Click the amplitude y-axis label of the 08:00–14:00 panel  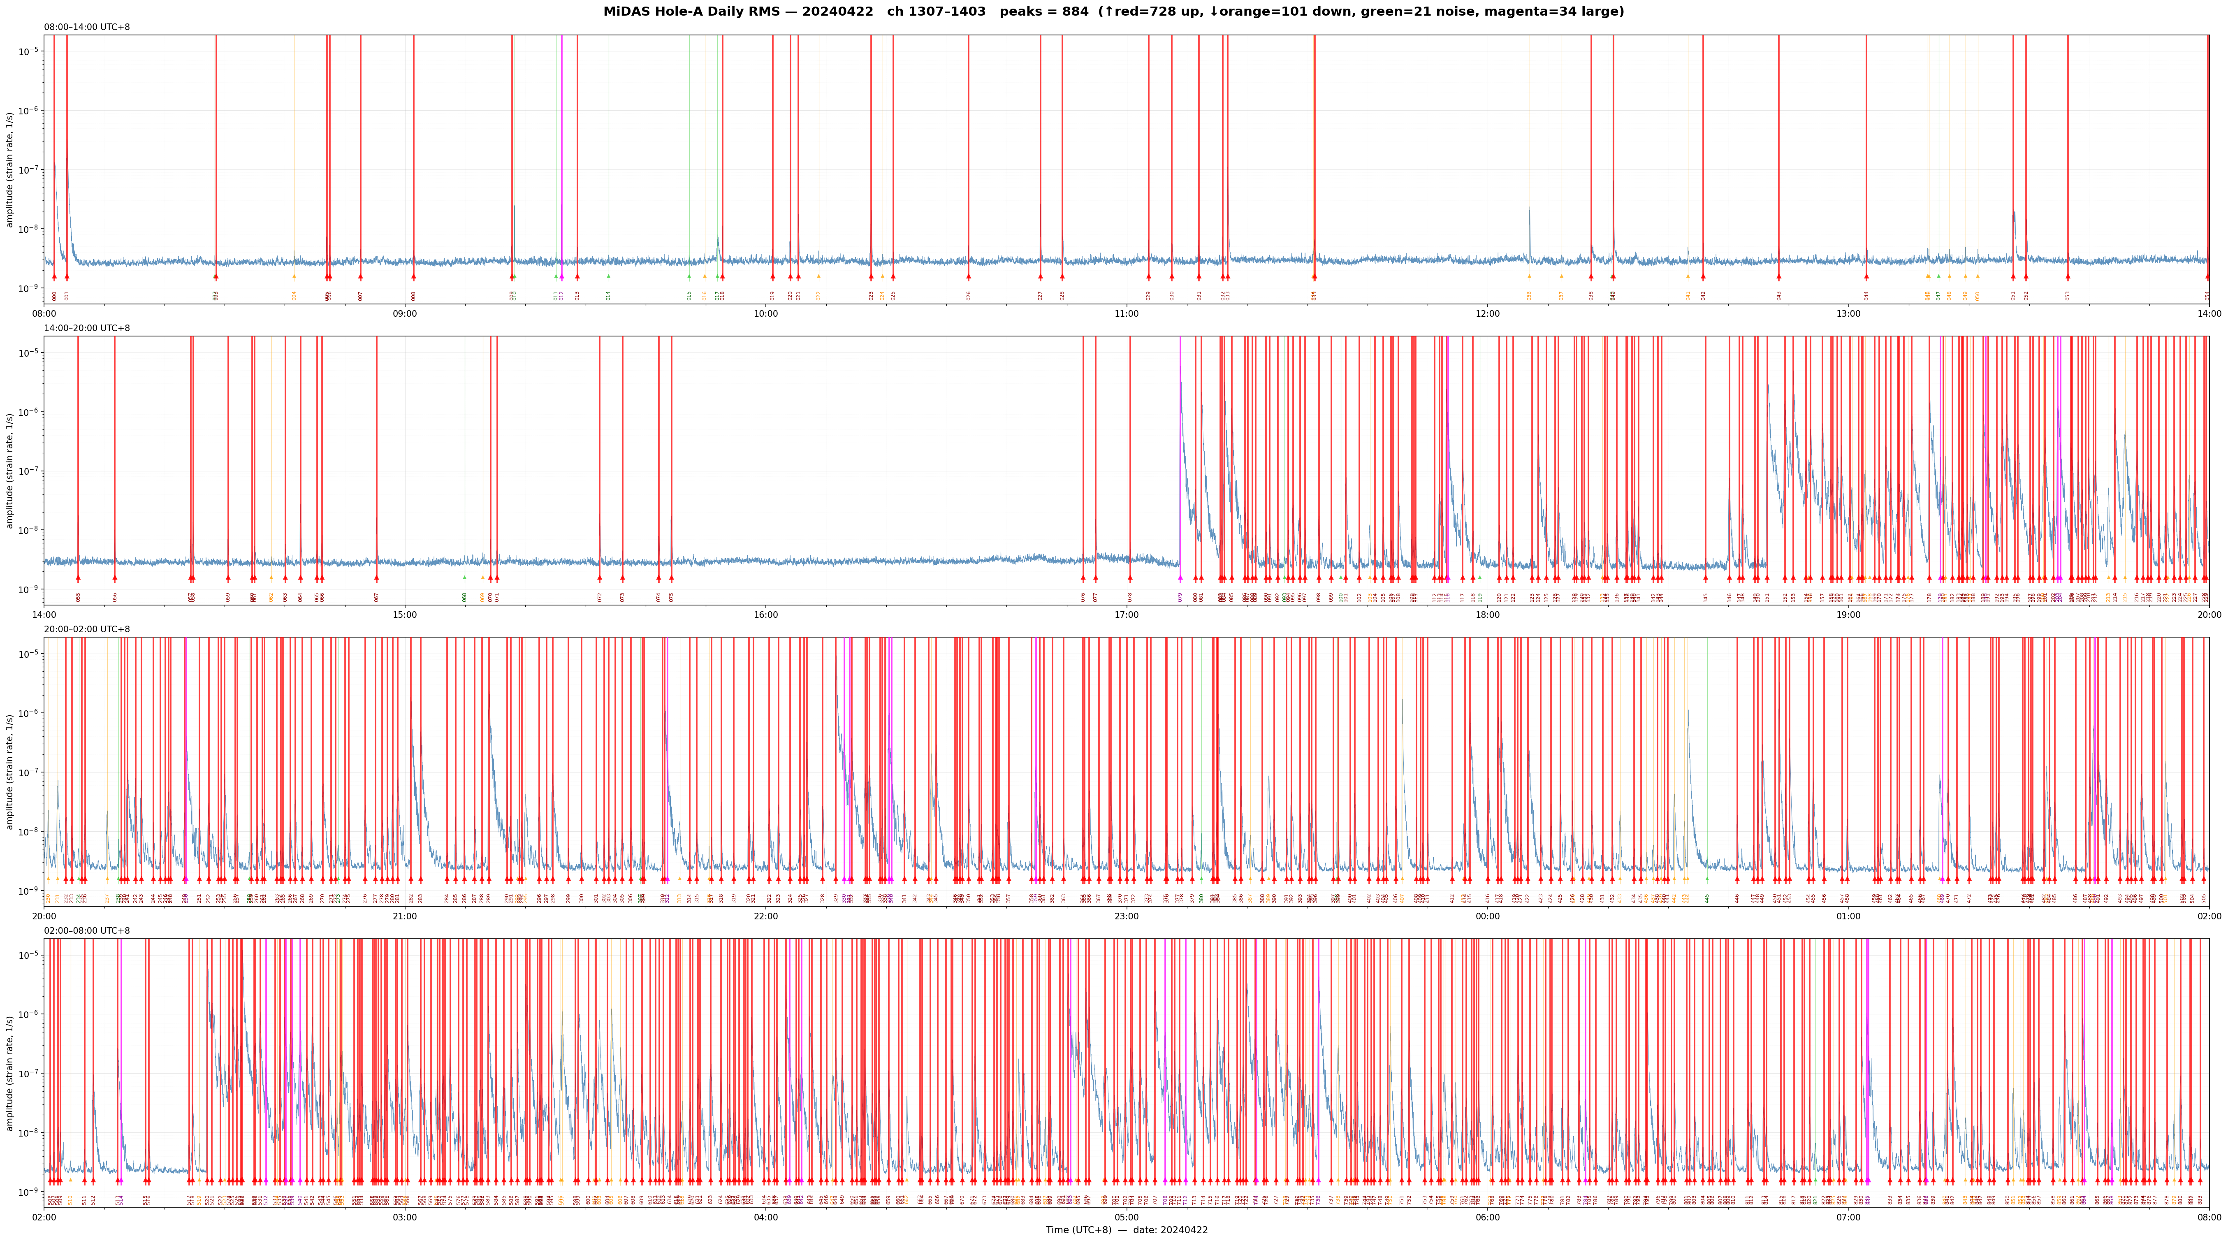10,169
